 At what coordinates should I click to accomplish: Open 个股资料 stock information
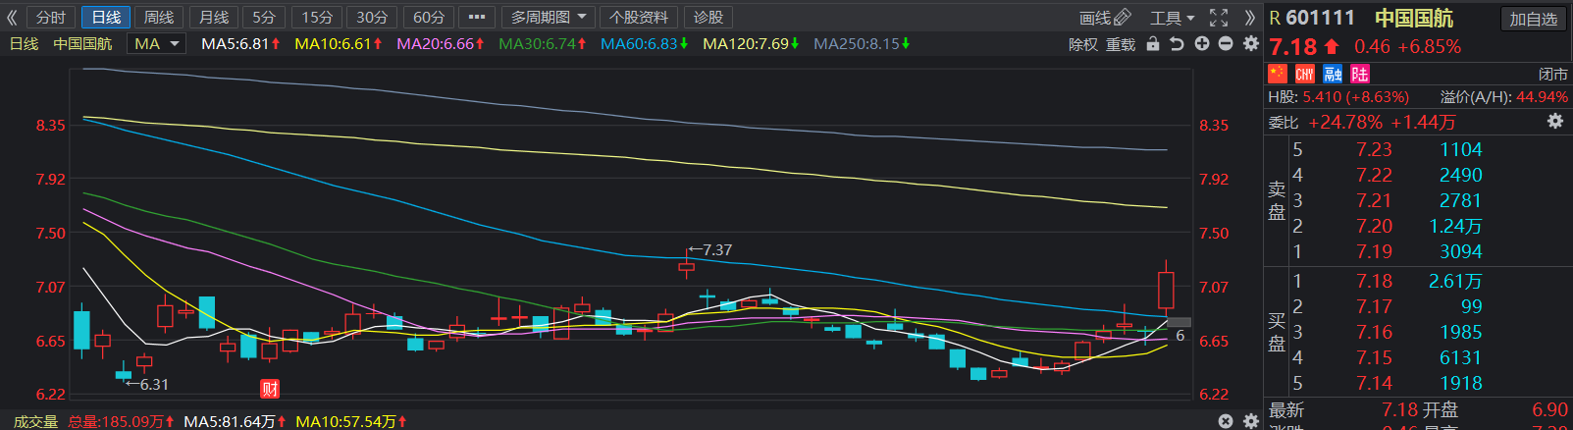638,18
